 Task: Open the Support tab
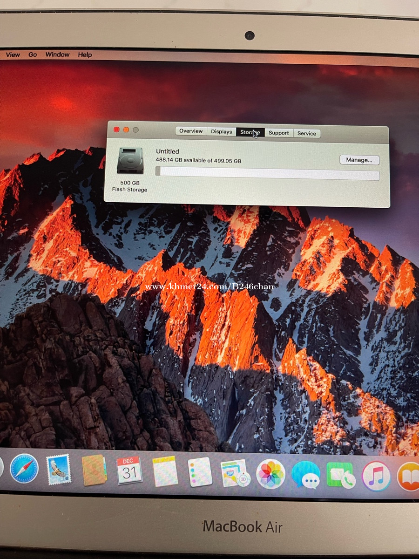[279, 133]
